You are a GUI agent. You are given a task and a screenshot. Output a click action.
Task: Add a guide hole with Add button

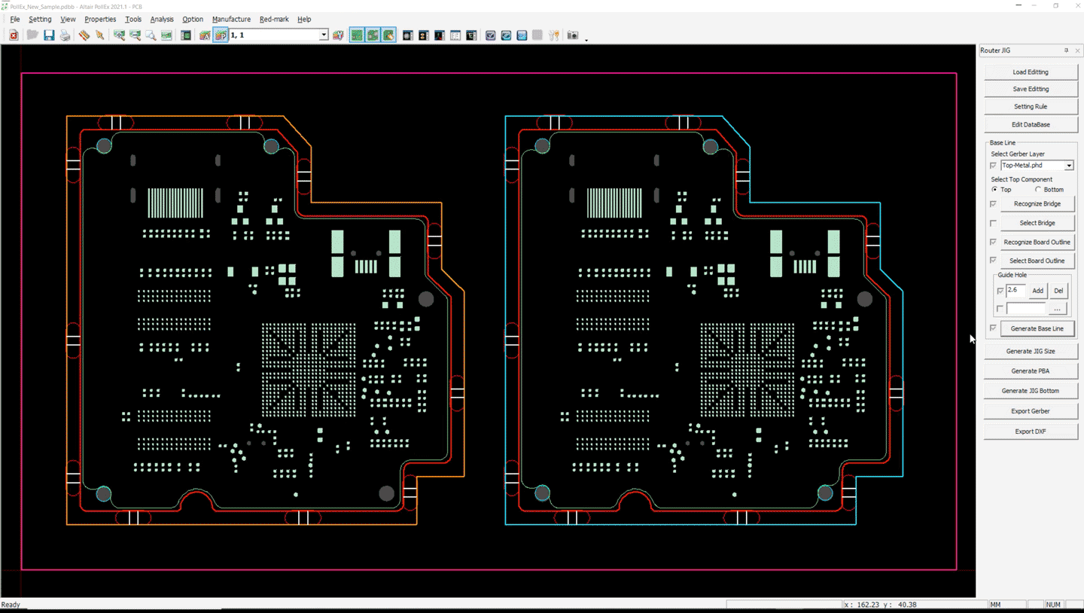pyautogui.click(x=1038, y=291)
